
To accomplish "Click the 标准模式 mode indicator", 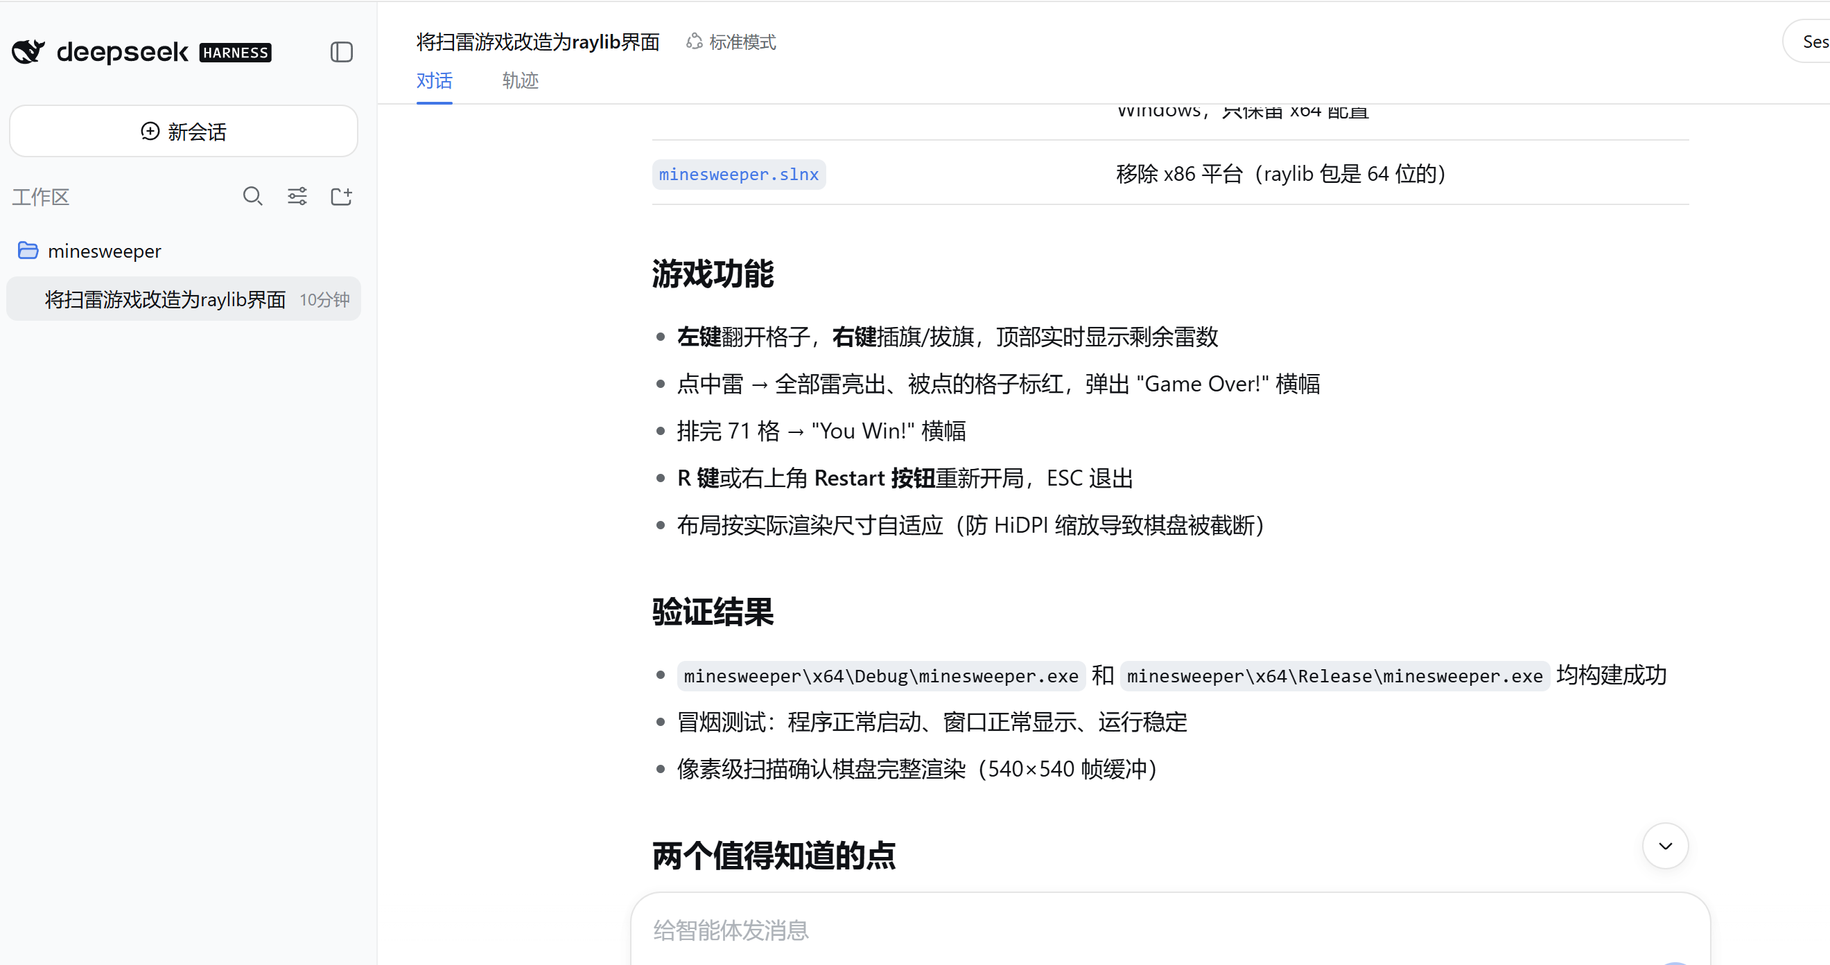I will pyautogui.click(x=731, y=43).
